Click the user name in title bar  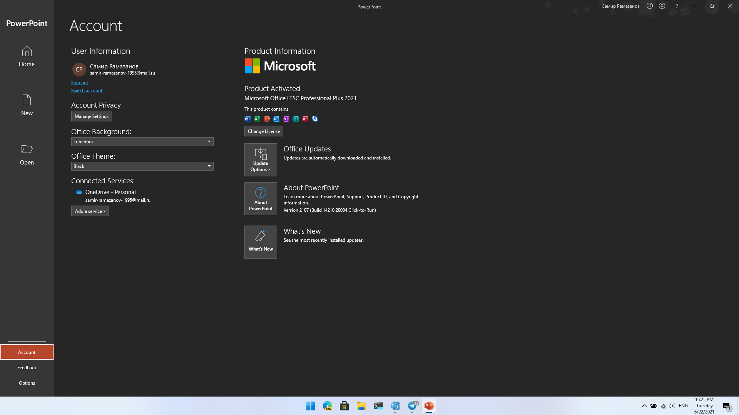tap(620, 6)
